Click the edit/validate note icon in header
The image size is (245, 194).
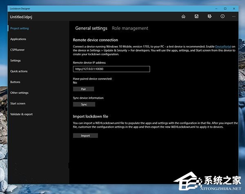click(209, 16)
